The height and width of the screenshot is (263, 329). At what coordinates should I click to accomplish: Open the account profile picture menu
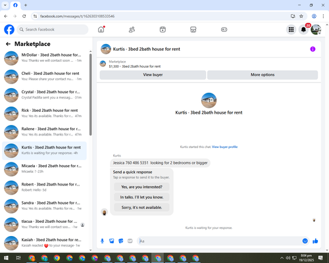point(316,30)
